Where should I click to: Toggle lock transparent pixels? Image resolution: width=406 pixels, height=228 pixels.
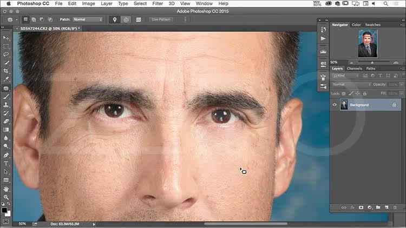pyautogui.click(x=344, y=93)
